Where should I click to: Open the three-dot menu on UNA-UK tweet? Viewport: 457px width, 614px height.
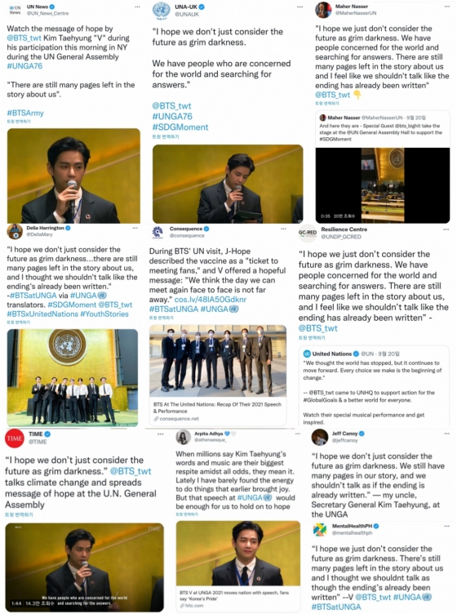tap(299, 7)
